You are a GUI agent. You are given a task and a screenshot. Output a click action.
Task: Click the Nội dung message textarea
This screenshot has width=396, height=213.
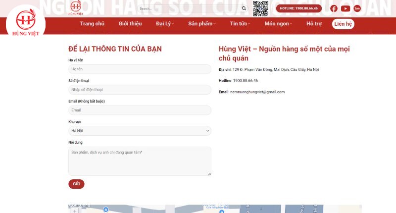click(140, 161)
